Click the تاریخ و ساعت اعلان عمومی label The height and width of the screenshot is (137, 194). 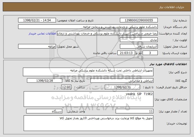coord(75,20)
